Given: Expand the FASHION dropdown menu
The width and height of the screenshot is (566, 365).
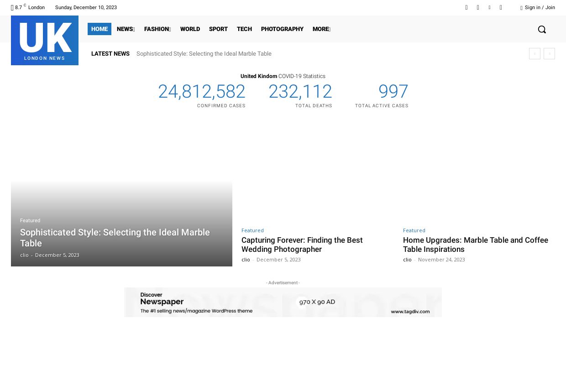Looking at the screenshot, I should pos(157,29).
